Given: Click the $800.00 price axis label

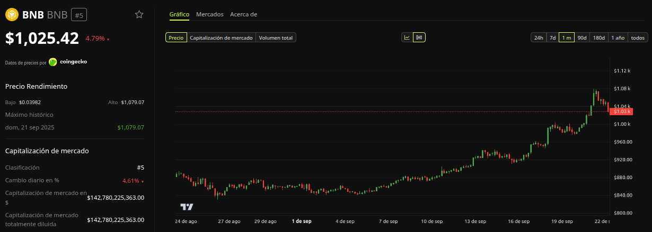Looking at the screenshot, I should [622, 213].
